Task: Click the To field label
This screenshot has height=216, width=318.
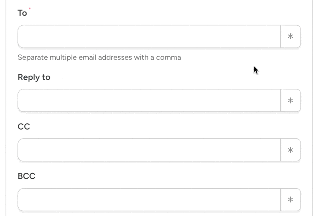Action: tap(22, 13)
